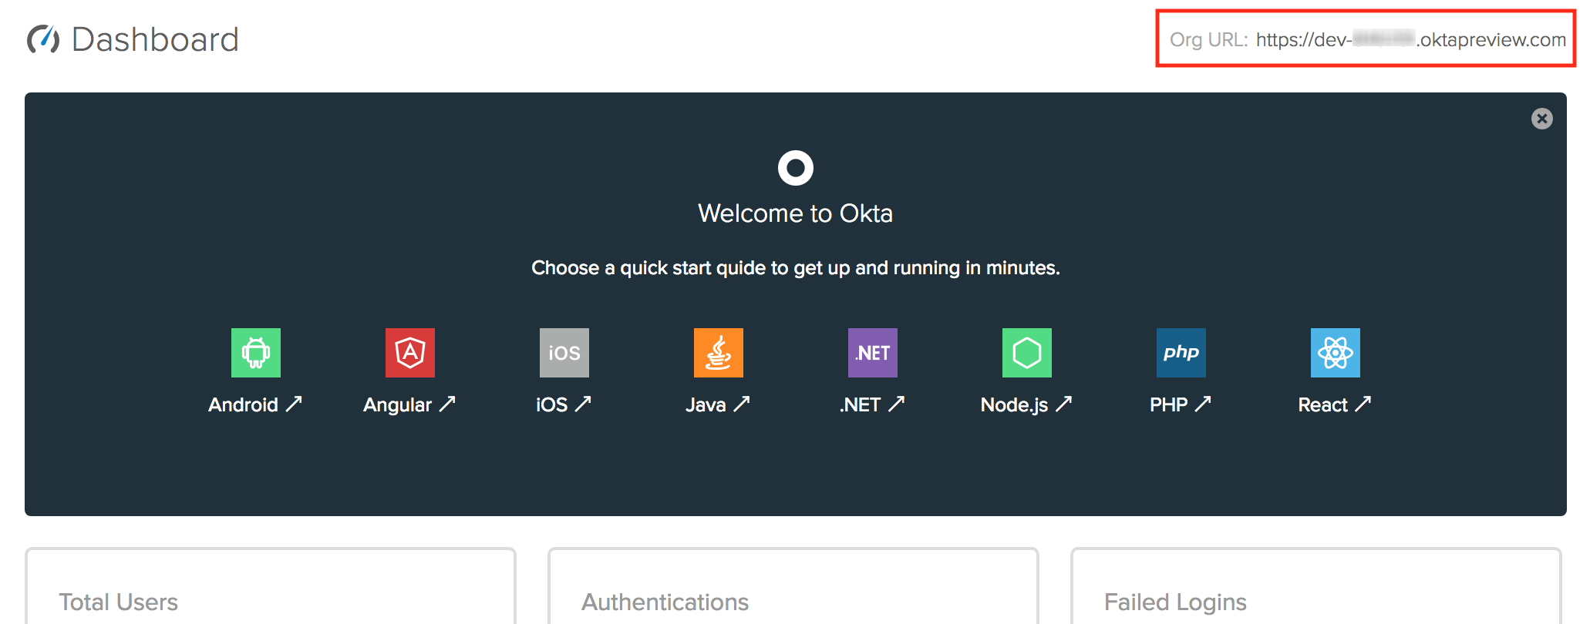The image size is (1590, 624).
Task: Click the iOS guide text link
Action: (563, 404)
